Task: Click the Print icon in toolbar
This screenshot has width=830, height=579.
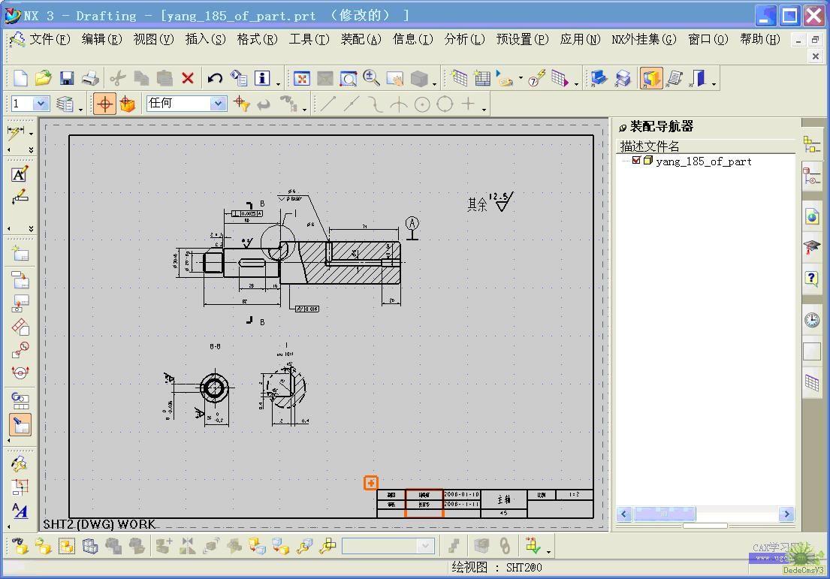Action: [x=90, y=78]
